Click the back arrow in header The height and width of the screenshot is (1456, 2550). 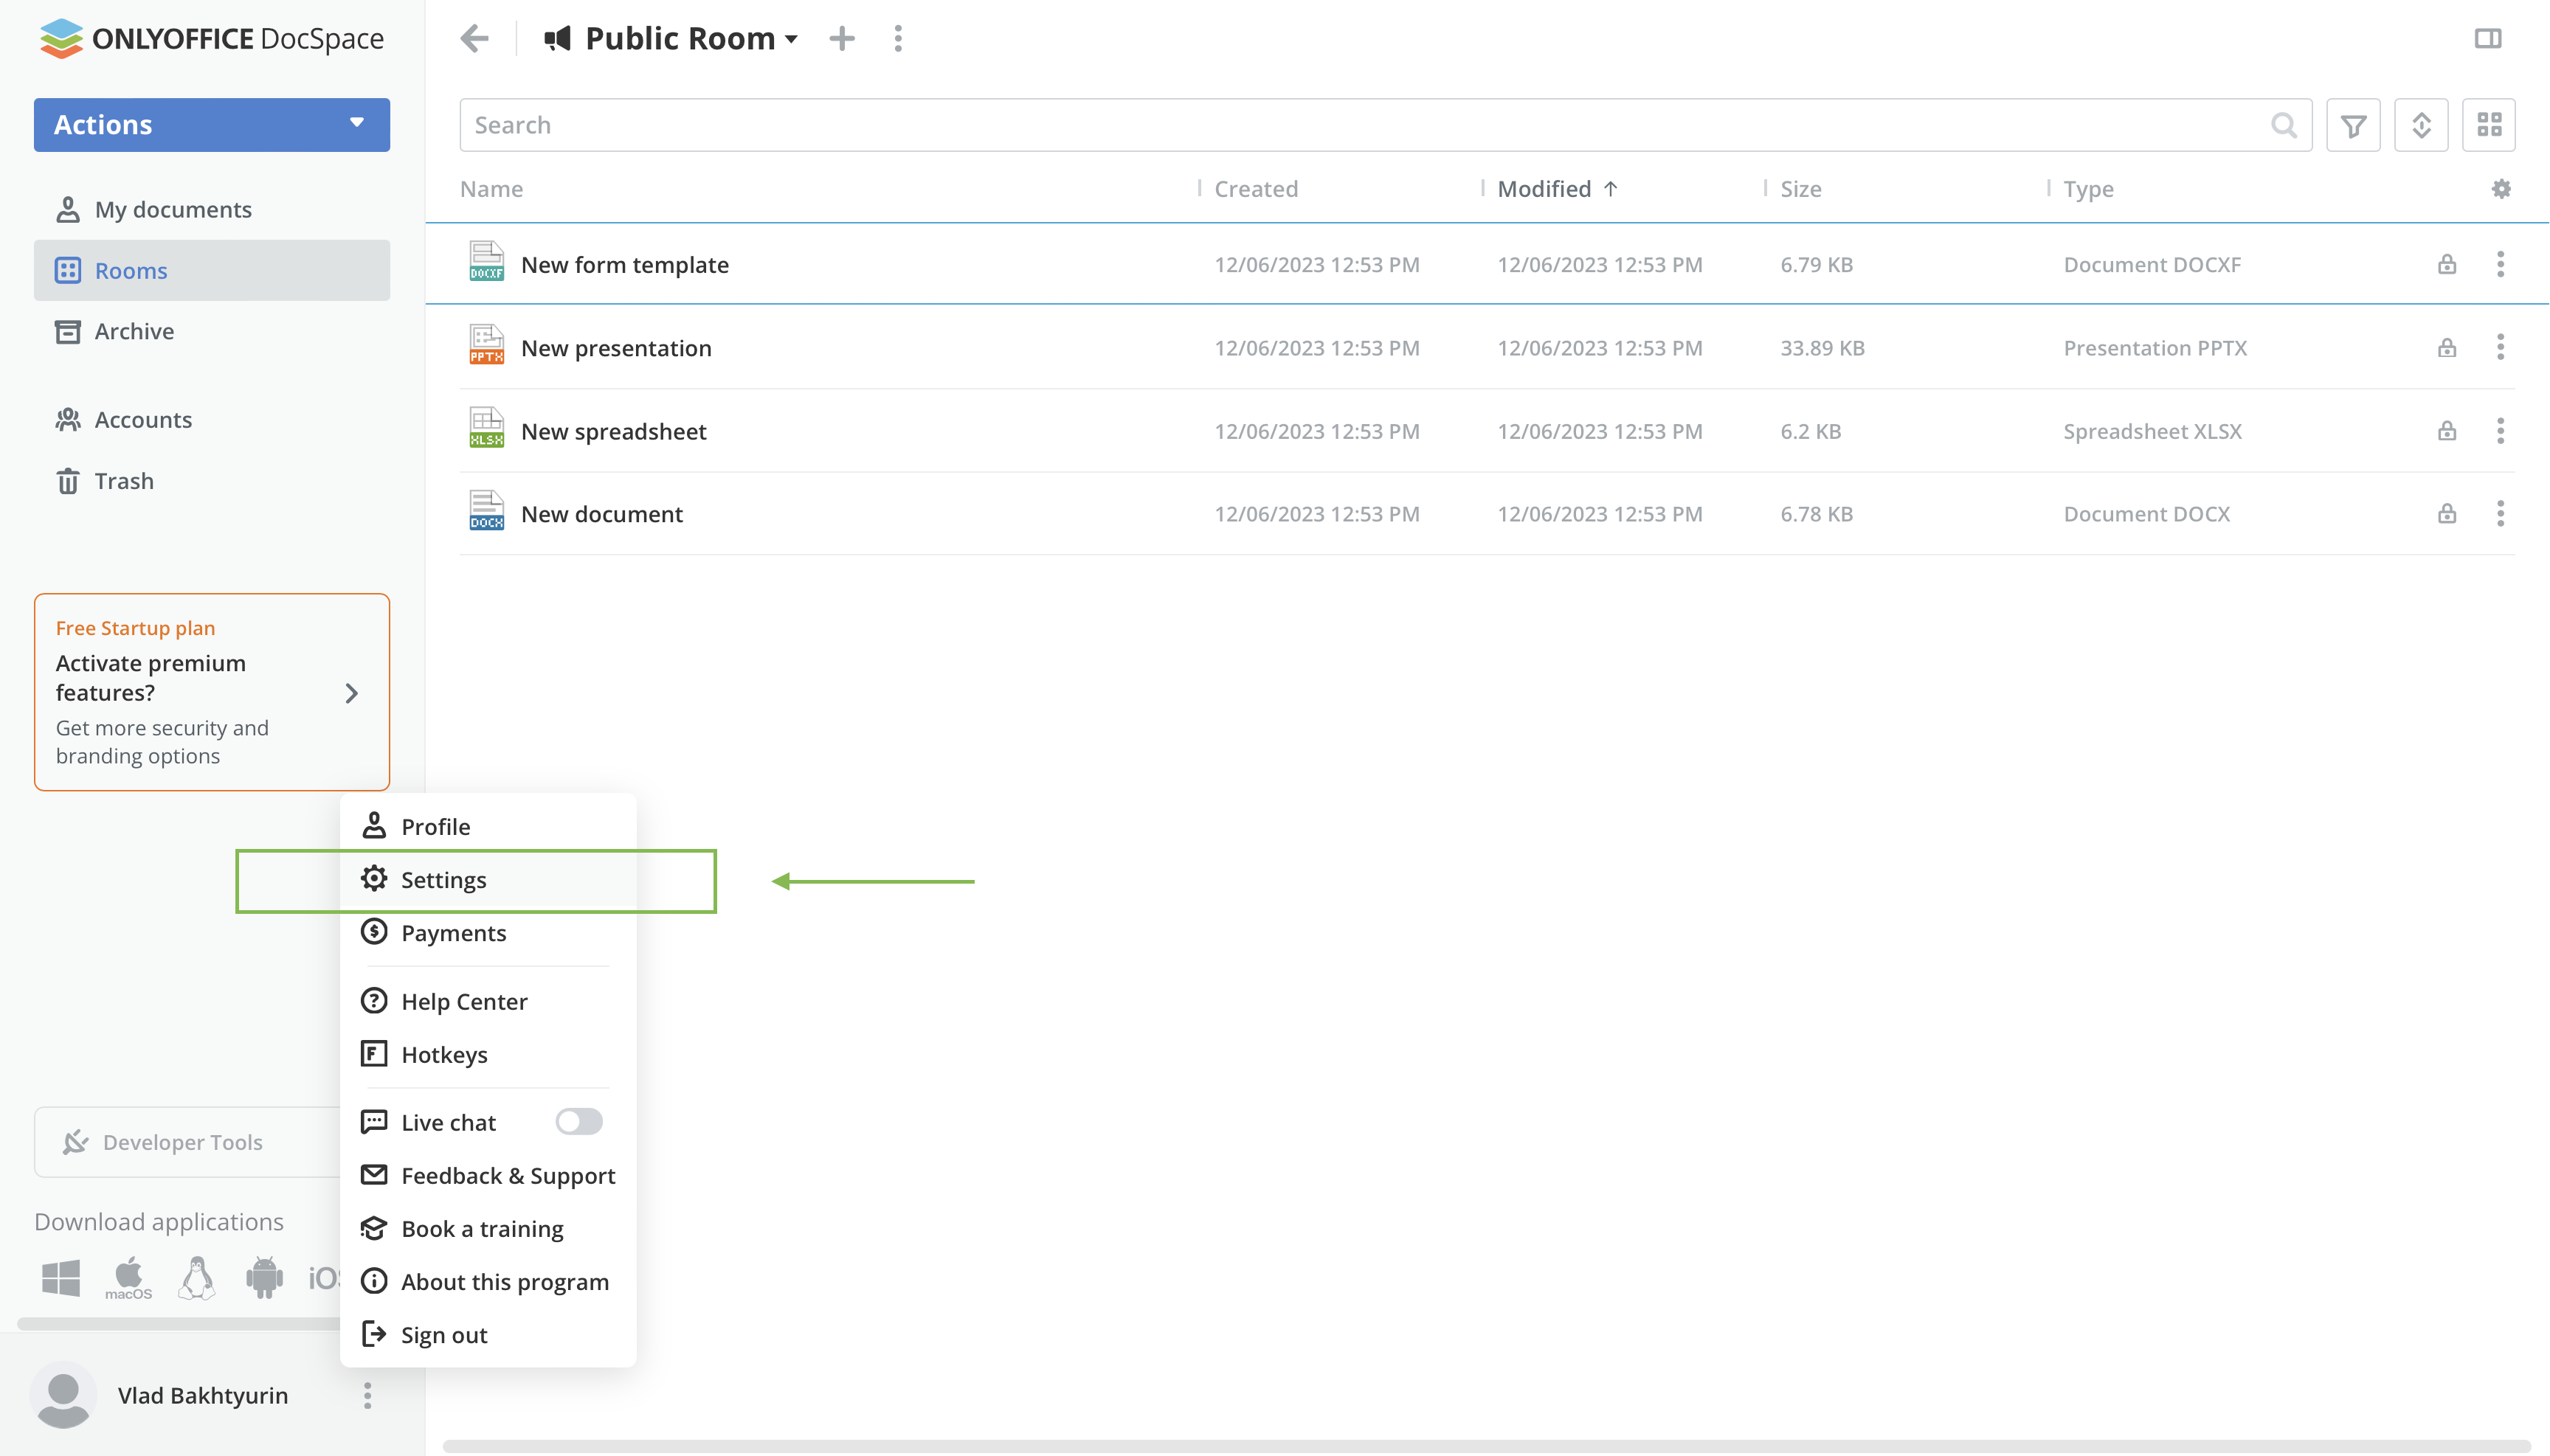(x=474, y=38)
